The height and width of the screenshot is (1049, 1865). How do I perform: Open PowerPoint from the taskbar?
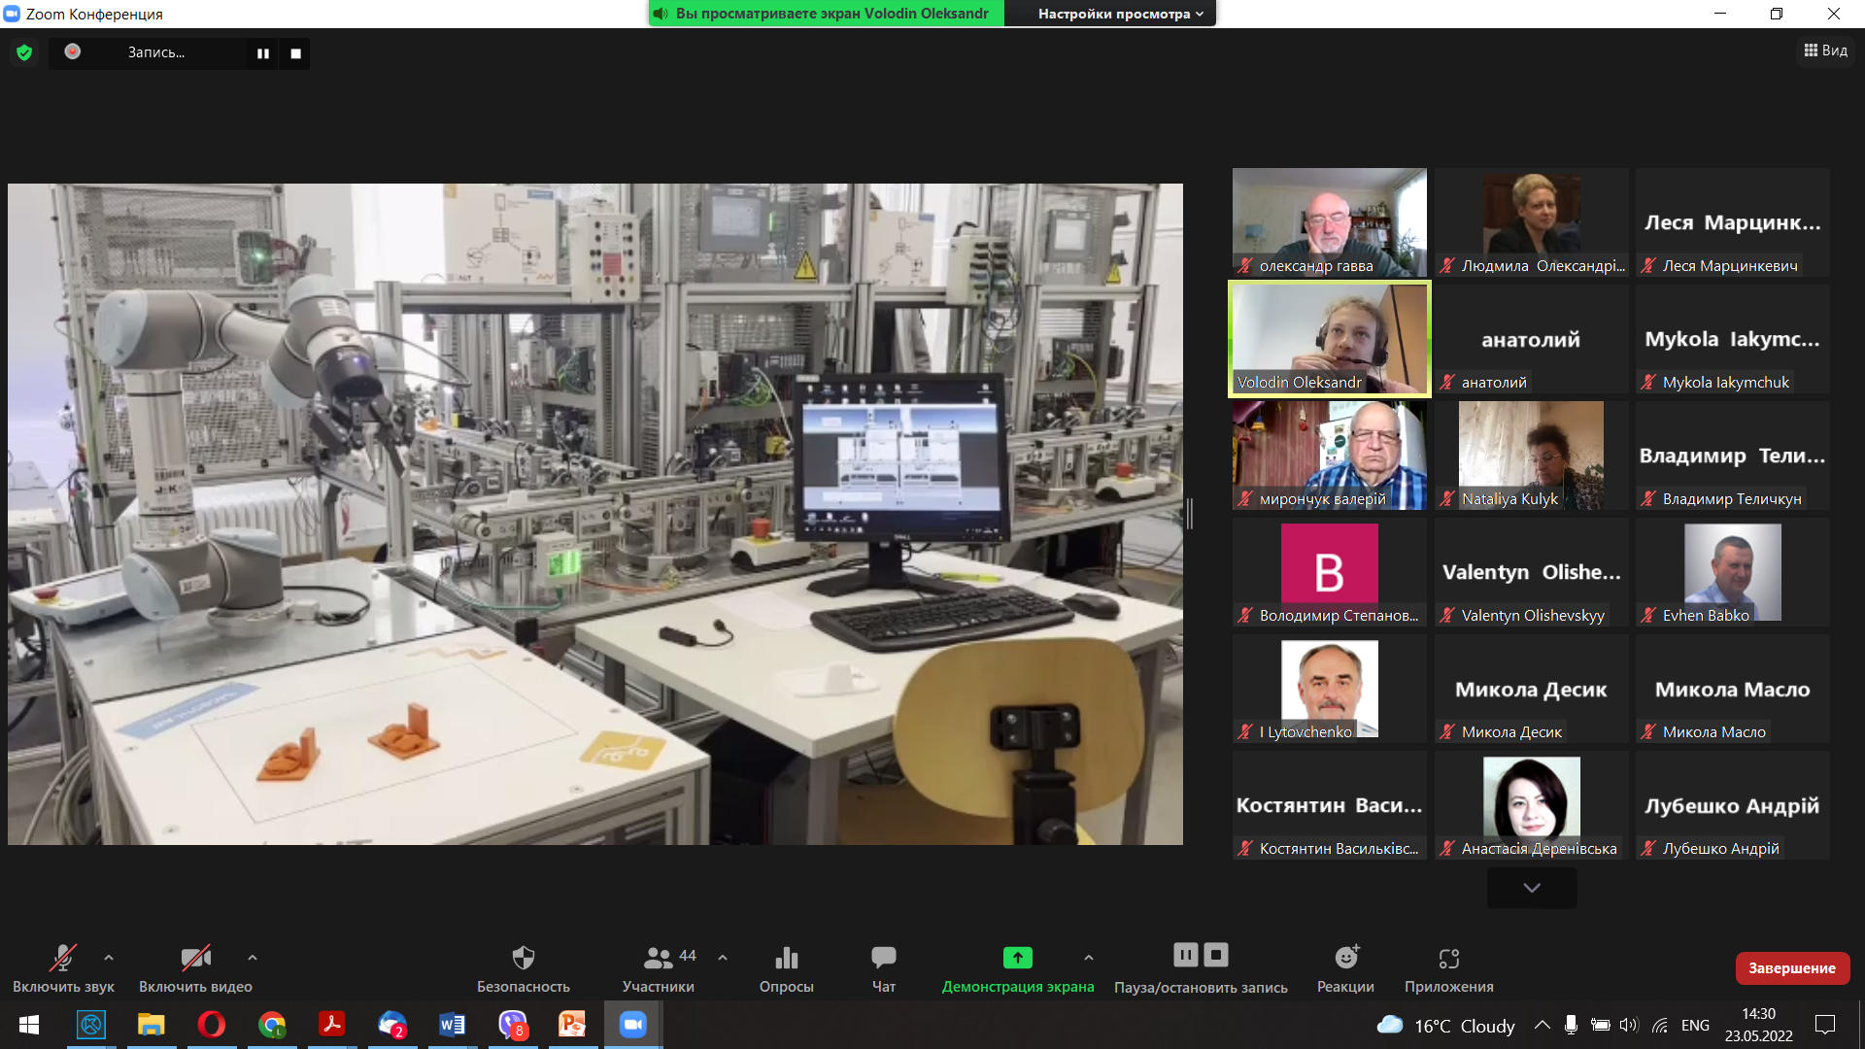point(572,1025)
